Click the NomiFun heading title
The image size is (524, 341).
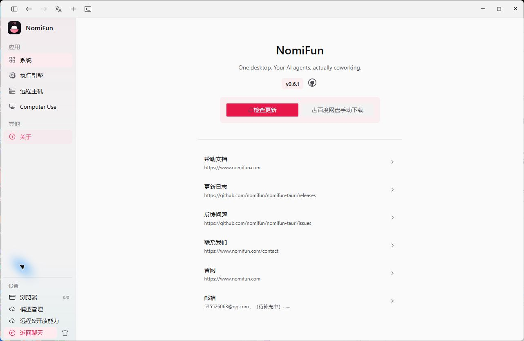pos(300,50)
